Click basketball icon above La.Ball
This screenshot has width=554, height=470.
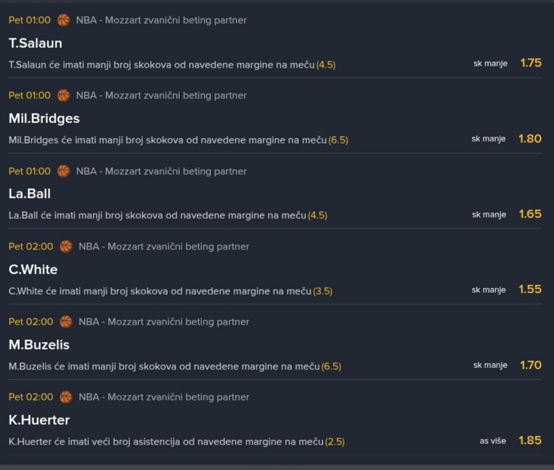pyautogui.click(x=63, y=171)
